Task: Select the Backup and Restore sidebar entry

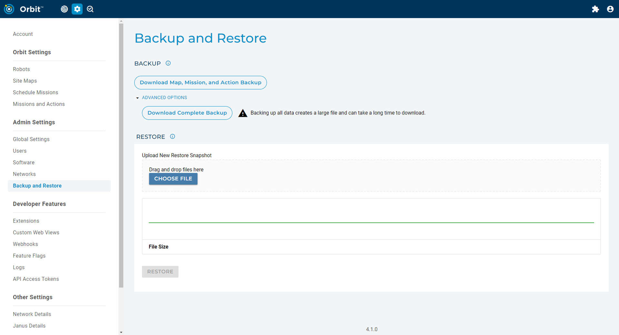Action: (x=37, y=185)
